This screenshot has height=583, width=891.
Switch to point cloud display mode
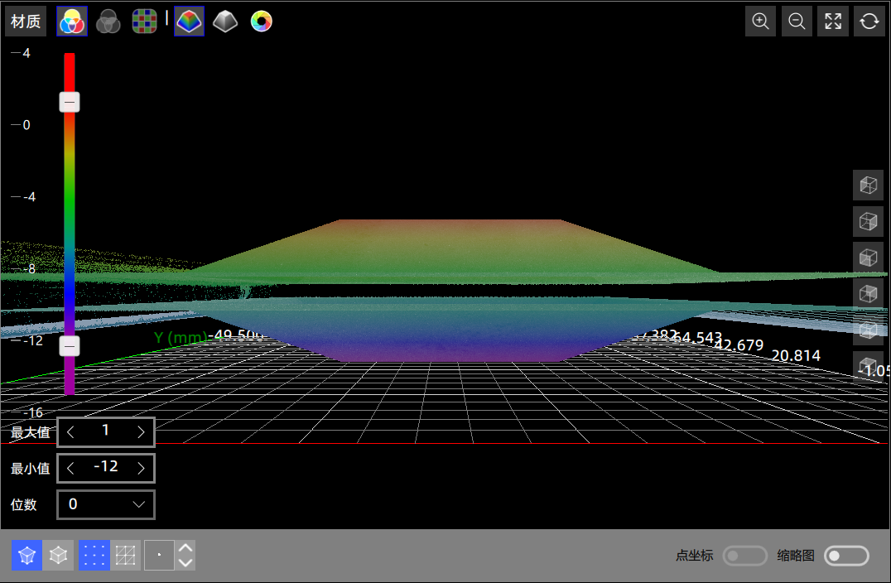click(x=94, y=555)
